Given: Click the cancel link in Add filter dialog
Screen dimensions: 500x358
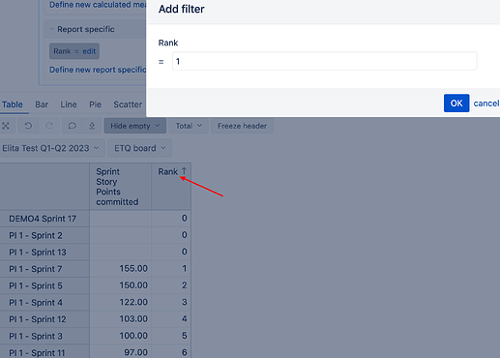Looking at the screenshot, I should coord(486,104).
